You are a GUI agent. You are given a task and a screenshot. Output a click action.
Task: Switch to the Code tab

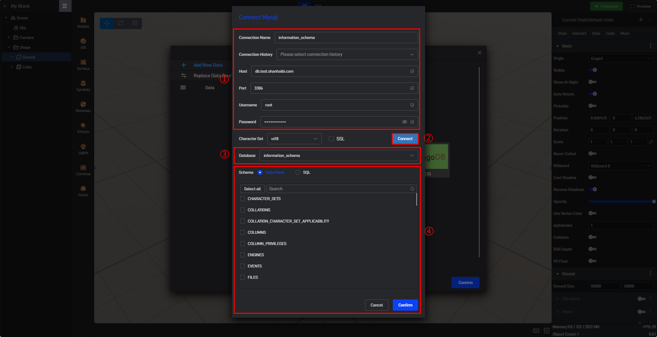(x=610, y=33)
